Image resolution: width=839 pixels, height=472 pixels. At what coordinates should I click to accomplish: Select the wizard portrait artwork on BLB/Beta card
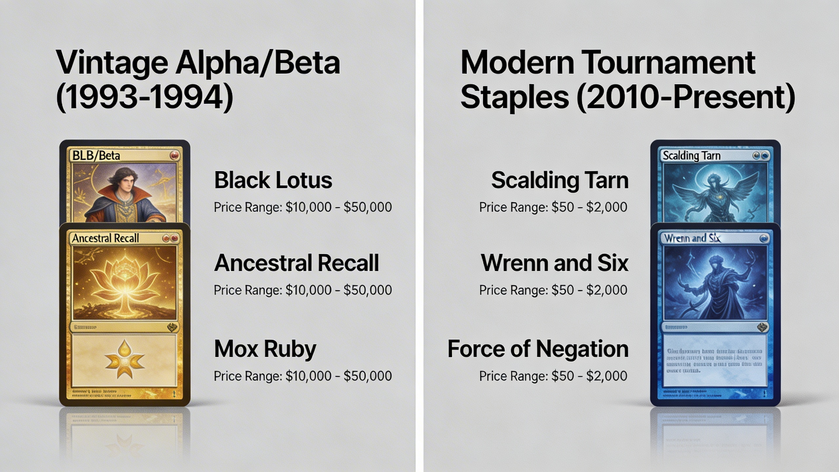click(125, 193)
